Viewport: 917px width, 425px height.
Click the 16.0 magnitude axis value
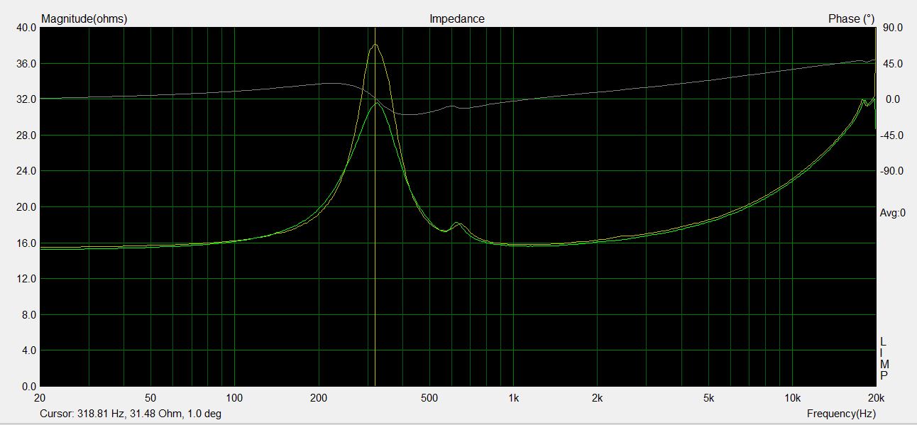click(26, 243)
